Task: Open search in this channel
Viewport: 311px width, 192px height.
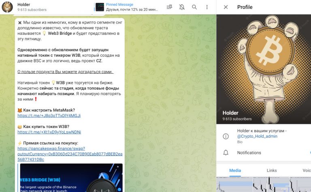Action: click(194, 7)
